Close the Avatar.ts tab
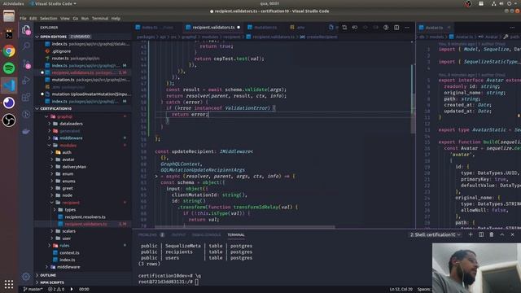 point(449,27)
